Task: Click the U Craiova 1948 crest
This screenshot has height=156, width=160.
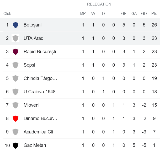Action: [x=15, y=92]
